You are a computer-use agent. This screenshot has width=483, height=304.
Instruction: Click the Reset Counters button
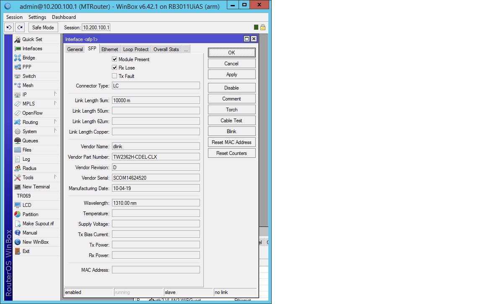[x=231, y=153]
